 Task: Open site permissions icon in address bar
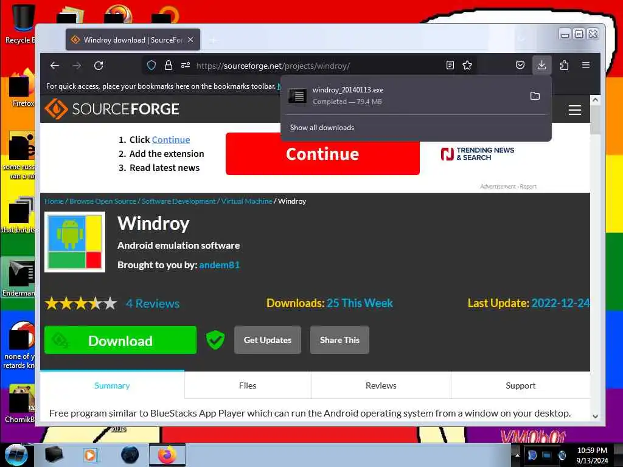[186, 66]
